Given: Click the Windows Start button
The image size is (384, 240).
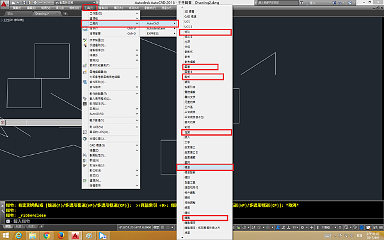Looking at the screenshot, I should click(5, 236).
